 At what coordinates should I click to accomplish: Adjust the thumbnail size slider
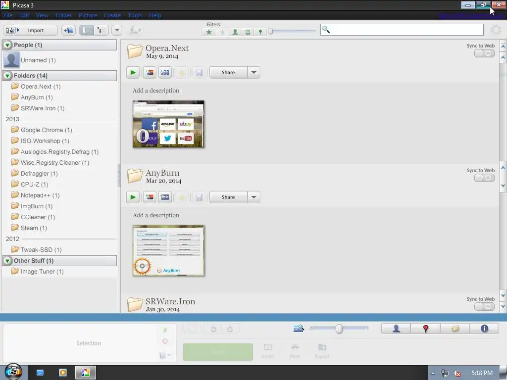(x=339, y=329)
